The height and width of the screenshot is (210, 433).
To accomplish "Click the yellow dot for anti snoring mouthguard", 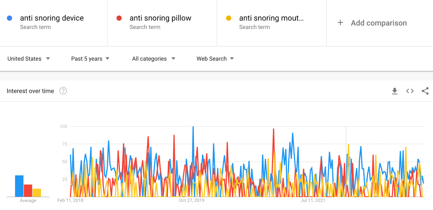I will [229, 18].
